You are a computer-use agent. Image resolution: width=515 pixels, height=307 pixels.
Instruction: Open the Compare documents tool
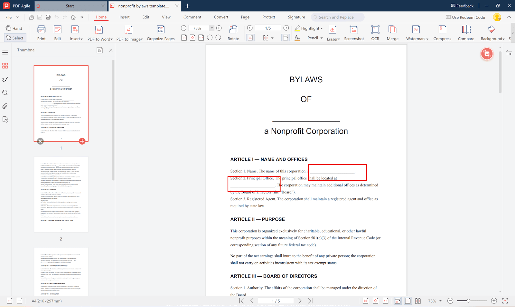click(x=466, y=30)
